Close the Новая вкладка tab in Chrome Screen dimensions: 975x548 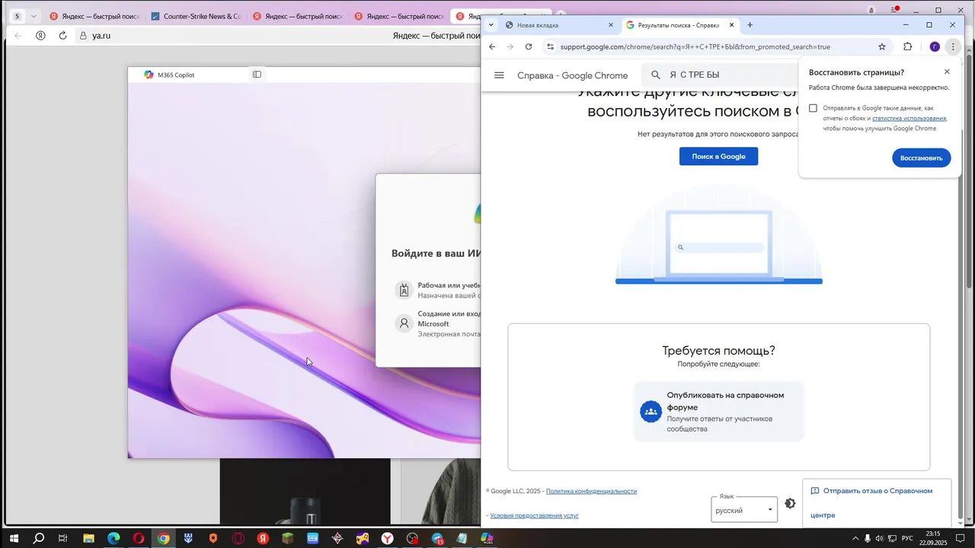pyautogui.click(x=610, y=25)
